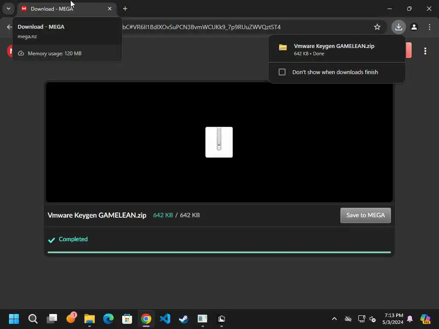Open File Explorer from the taskbar
Screen dimensions: 439x329
[90, 319]
